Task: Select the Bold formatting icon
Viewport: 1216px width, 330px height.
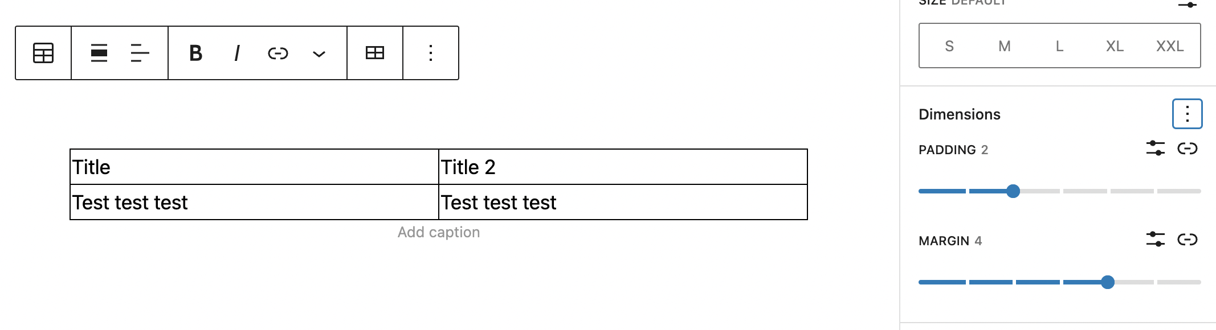Action: [x=195, y=53]
